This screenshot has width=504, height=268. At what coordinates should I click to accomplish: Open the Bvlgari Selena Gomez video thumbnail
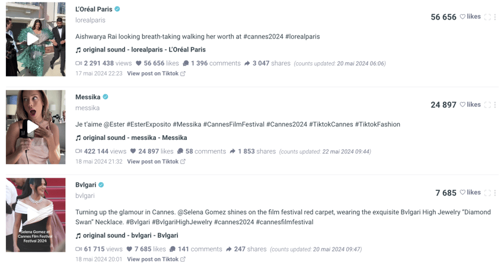pyautogui.click(x=36, y=215)
